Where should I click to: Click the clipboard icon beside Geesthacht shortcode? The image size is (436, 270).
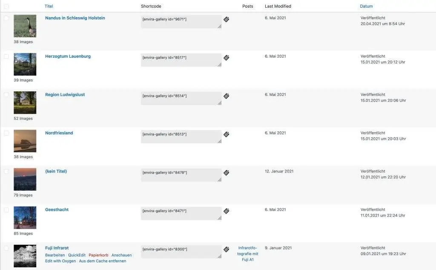point(227,211)
